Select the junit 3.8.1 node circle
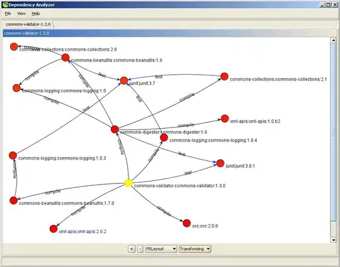The image size is (340, 267). pos(220,163)
